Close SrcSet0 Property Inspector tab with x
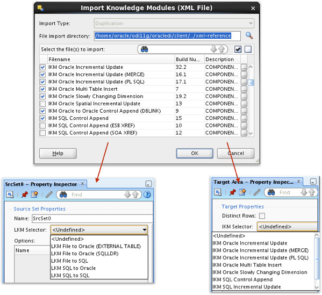The image size is (322, 295). coord(82,184)
